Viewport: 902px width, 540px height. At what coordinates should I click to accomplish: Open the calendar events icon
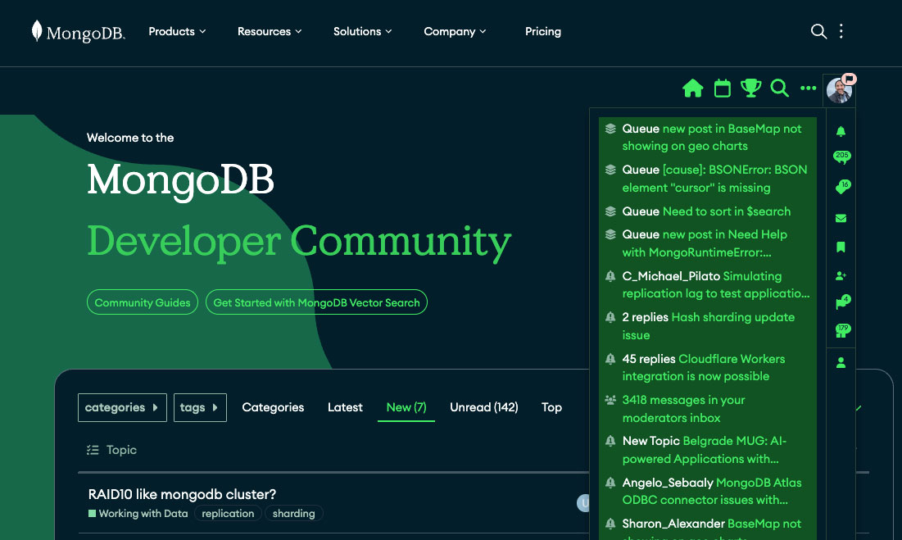pyautogui.click(x=722, y=88)
